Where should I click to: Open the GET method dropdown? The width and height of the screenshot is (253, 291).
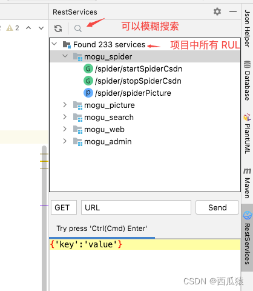click(x=64, y=207)
